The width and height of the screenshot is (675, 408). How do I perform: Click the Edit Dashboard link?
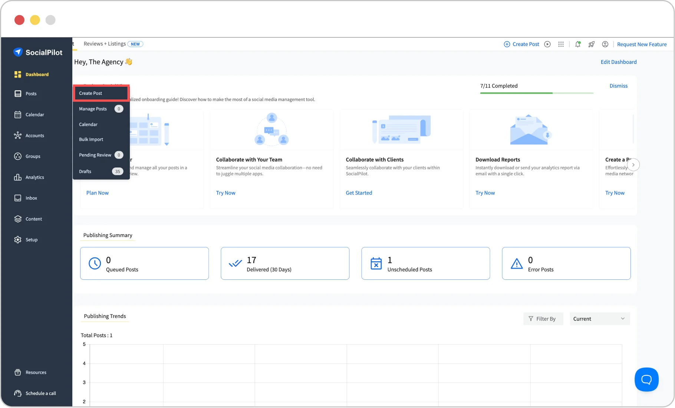pyautogui.click(x=618, y=62)
